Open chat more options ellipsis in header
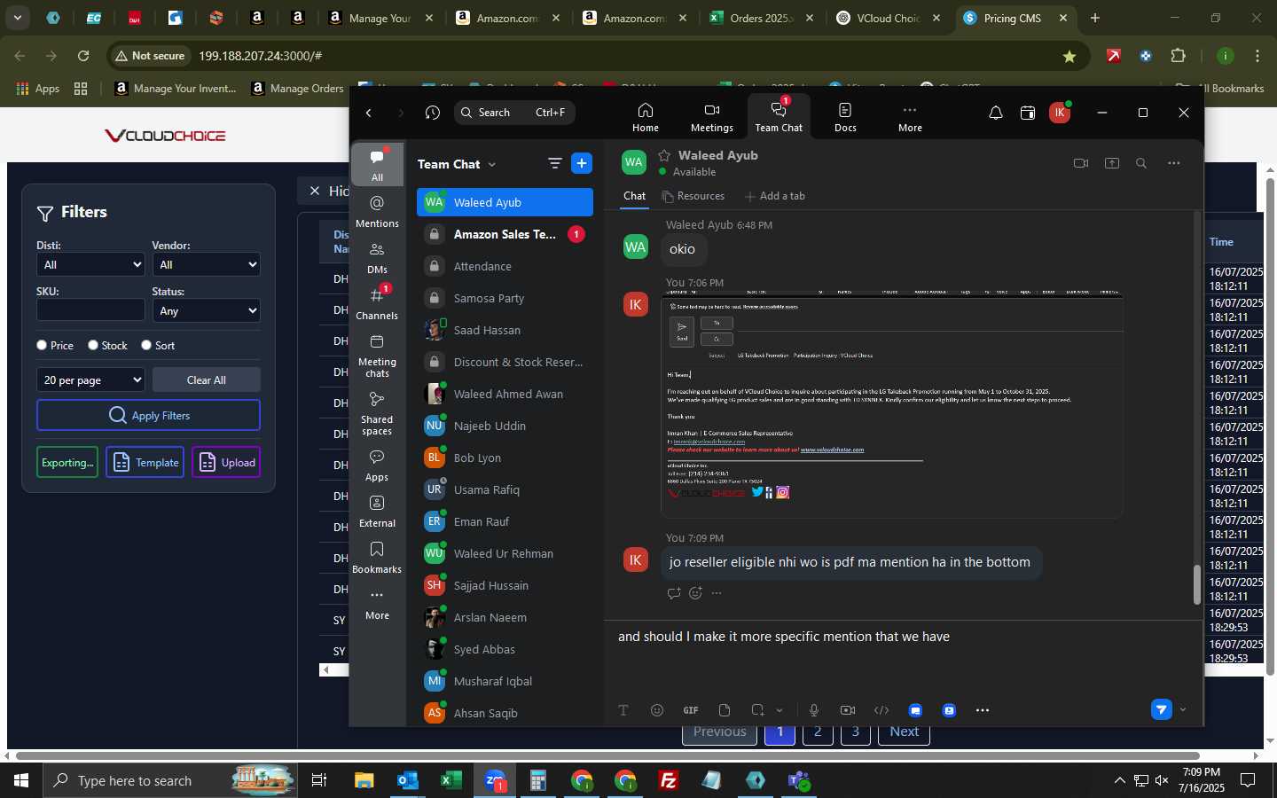This screenshot has height=798, width=1277. pyautogui.click(x=1173, y=163)
